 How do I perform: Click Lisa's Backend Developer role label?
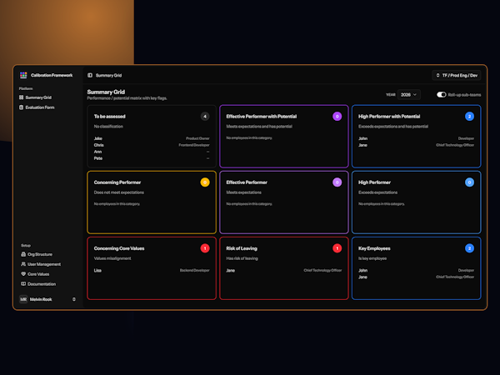pyautogui.click(x=194, y=270)
